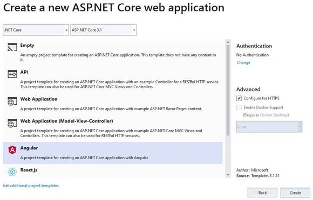Open the .NET Core framework dropdown
Screen dimensions: 313x200
[x=36, y=30]
